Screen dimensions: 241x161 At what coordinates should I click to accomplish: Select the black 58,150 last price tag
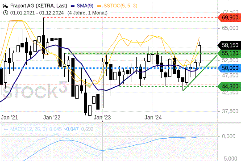pyautogui.click(x=229, y=45)
